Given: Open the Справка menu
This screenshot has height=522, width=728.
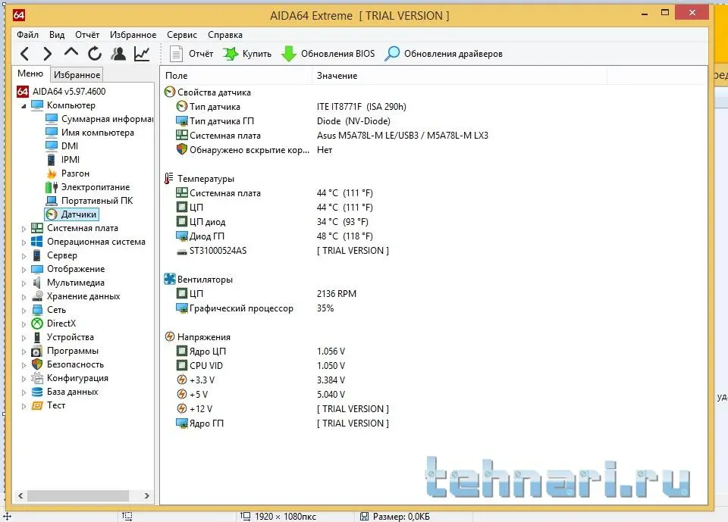Looking at the screenshot, I should pyautogui.click(x=225, y=35).
